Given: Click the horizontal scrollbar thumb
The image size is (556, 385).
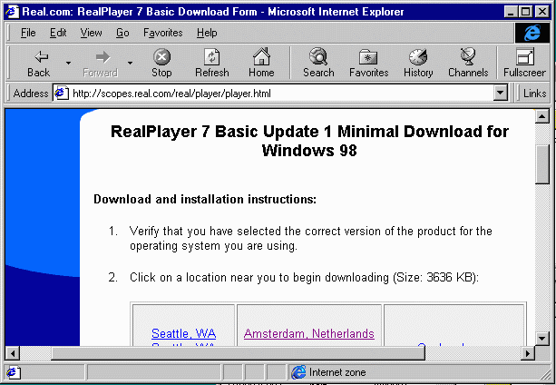Looking at the screenshot, I should click(x=238, y=353).
